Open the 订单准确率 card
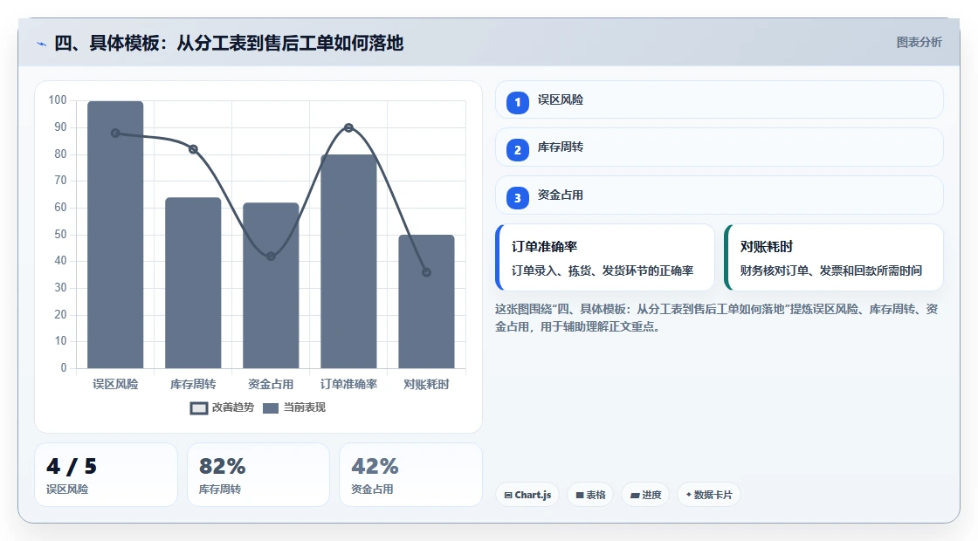 coord(605,257)
